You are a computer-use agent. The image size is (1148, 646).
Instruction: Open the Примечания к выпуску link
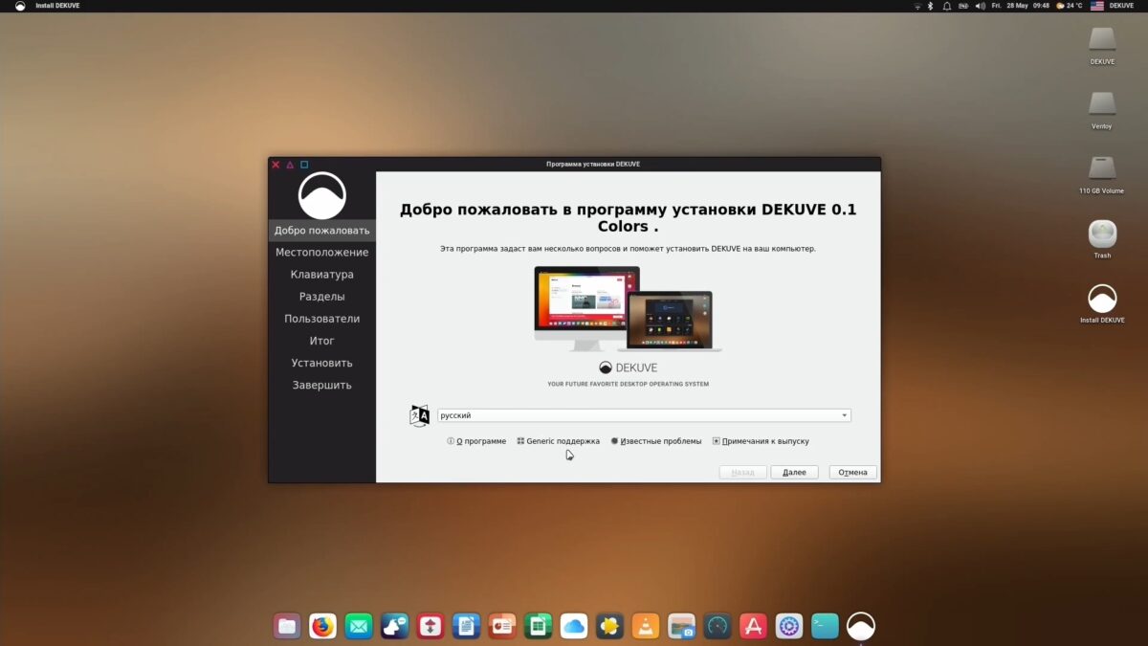click(761, 441)
